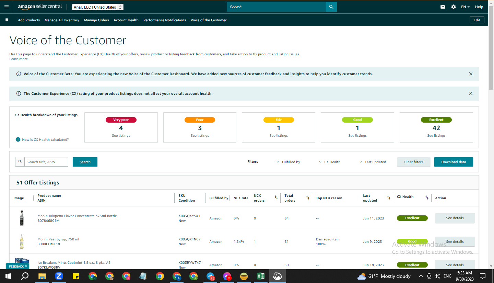Screen dimensions: 494x283
Task: Open the EN language dropdown
Action: point(465,7)
